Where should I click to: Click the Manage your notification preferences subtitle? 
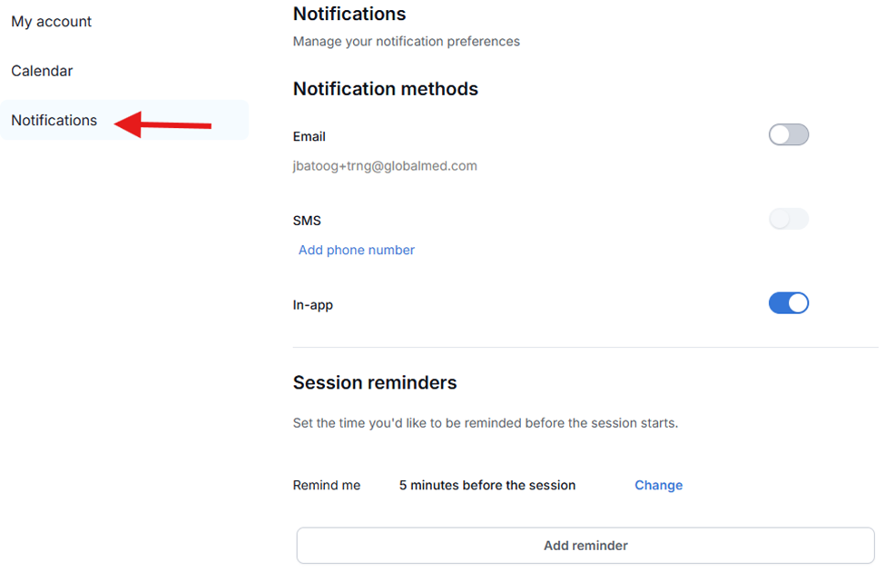click(x=407, y=41)
